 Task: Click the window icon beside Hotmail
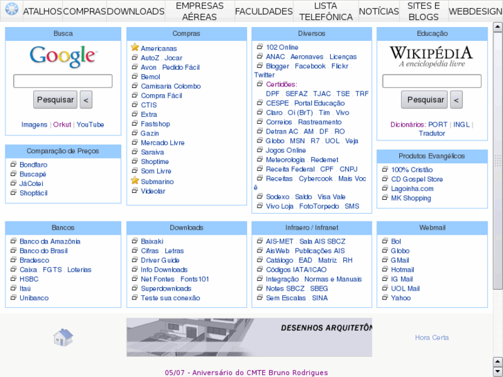(385, 269)
